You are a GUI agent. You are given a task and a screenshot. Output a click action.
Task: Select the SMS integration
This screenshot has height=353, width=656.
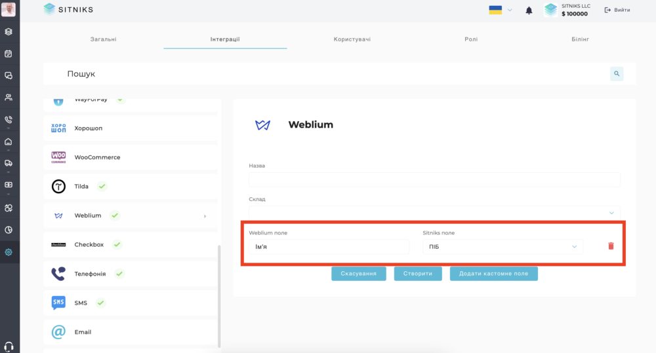coord(130,303)
